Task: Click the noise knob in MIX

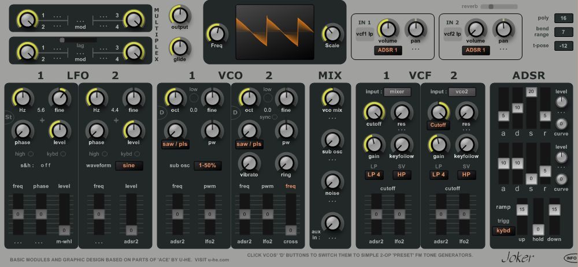Action: pos(332,181)
